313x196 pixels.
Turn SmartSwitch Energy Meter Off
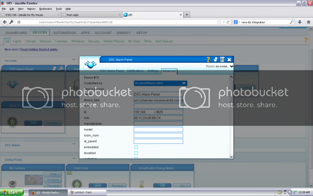pyautogui.click(x=162, y=185)
